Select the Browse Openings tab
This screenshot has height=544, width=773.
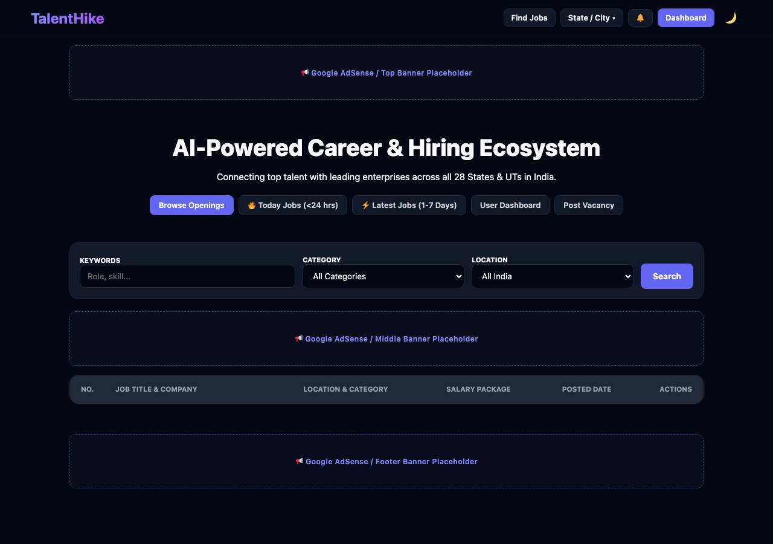click(x=191, y=205)
